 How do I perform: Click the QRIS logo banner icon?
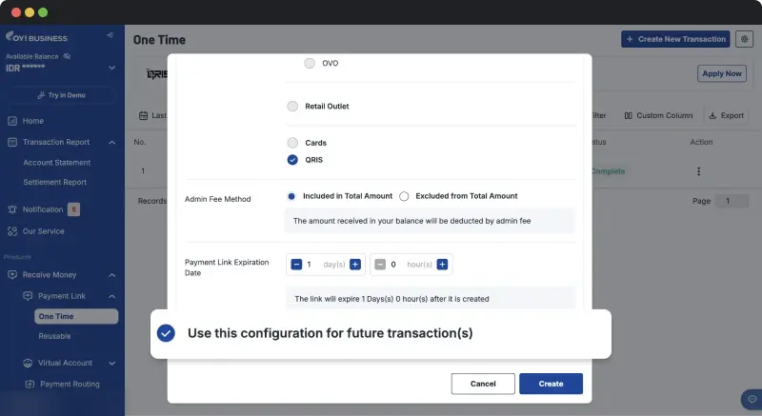[x=157, y=74]
